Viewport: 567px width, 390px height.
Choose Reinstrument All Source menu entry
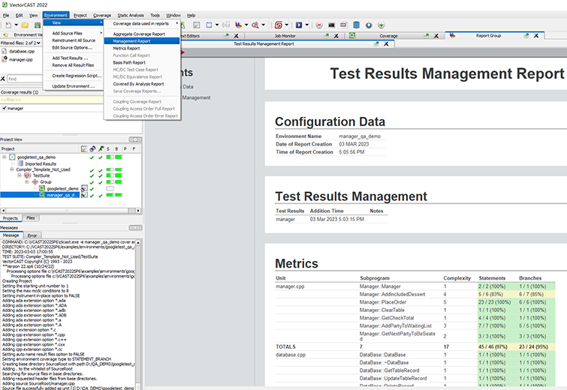(x=74, y=40)
